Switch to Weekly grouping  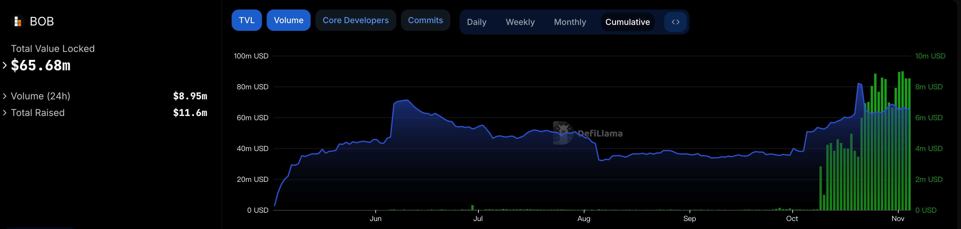tap(520, 22)
